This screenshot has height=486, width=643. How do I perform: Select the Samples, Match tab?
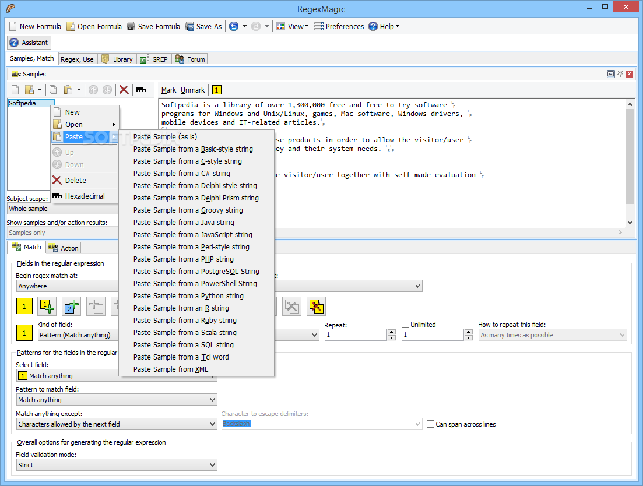(x=32, y=58)
